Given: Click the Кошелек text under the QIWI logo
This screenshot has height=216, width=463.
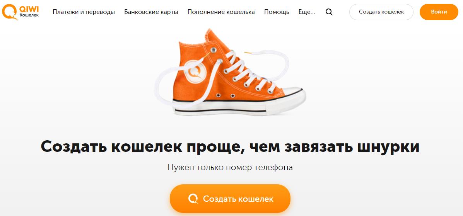Looking at the screenshot, I should pos(29,15).
